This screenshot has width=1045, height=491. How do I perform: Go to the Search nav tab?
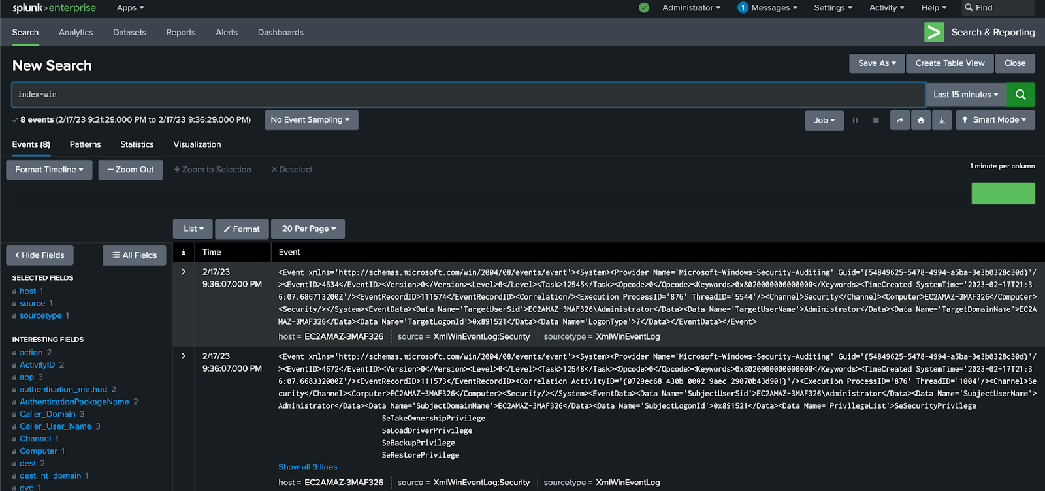click(x=25, y=33)
